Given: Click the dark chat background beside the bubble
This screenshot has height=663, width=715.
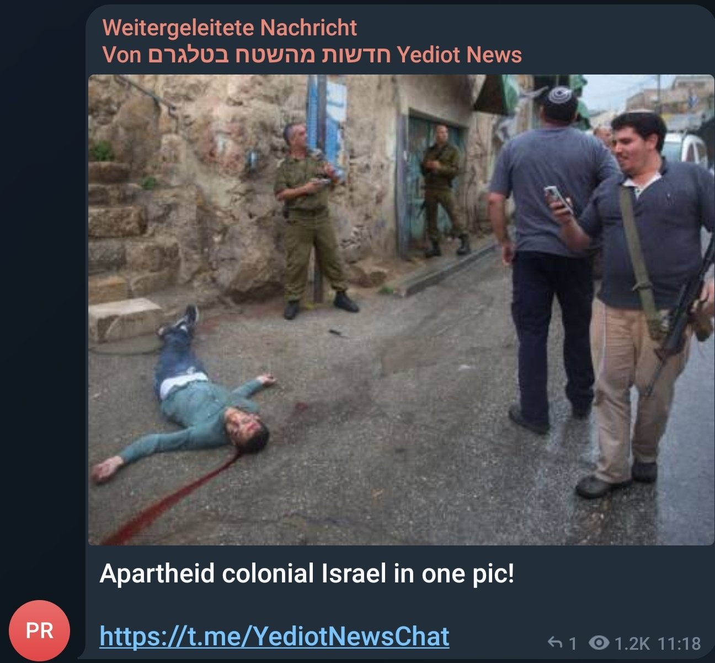Looking at the screenshot, I should pyautogui.click(x=41, y=276).
